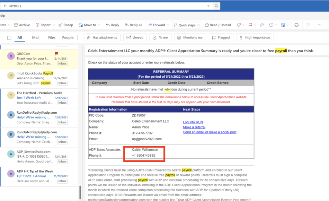The image size is (329, 201).
Task: Click the Report shield button
Action: (43, 25)
